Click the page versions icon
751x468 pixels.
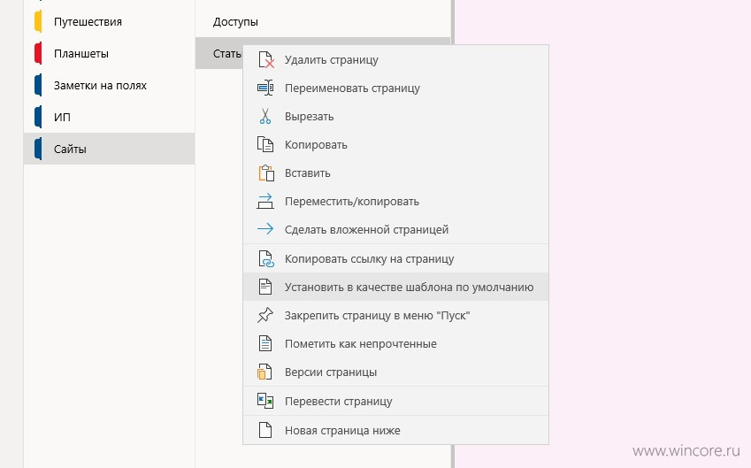tap(264, 372)
